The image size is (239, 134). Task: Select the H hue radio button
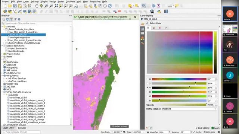[x=148, y=79]
